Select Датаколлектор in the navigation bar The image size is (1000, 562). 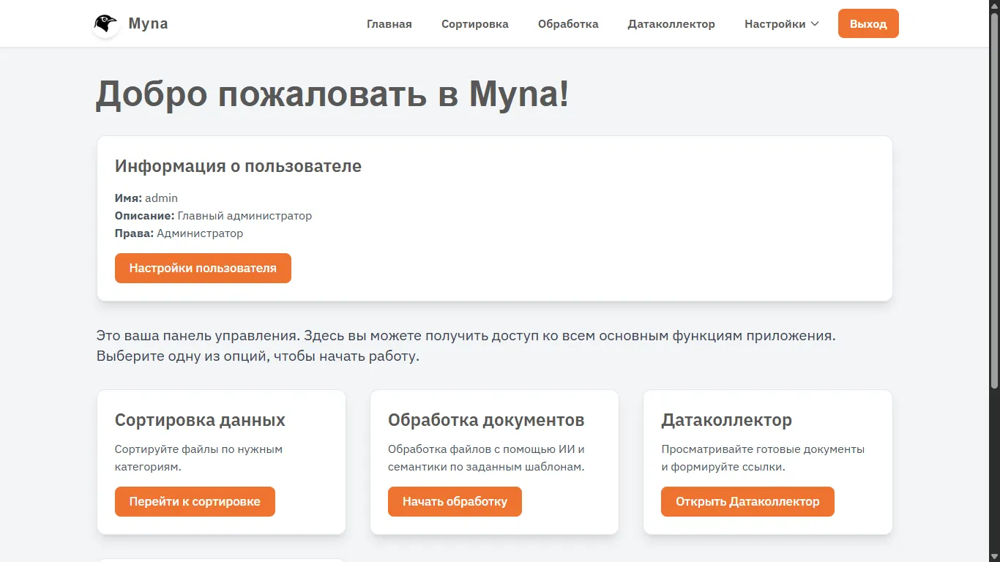click(671, 24)
